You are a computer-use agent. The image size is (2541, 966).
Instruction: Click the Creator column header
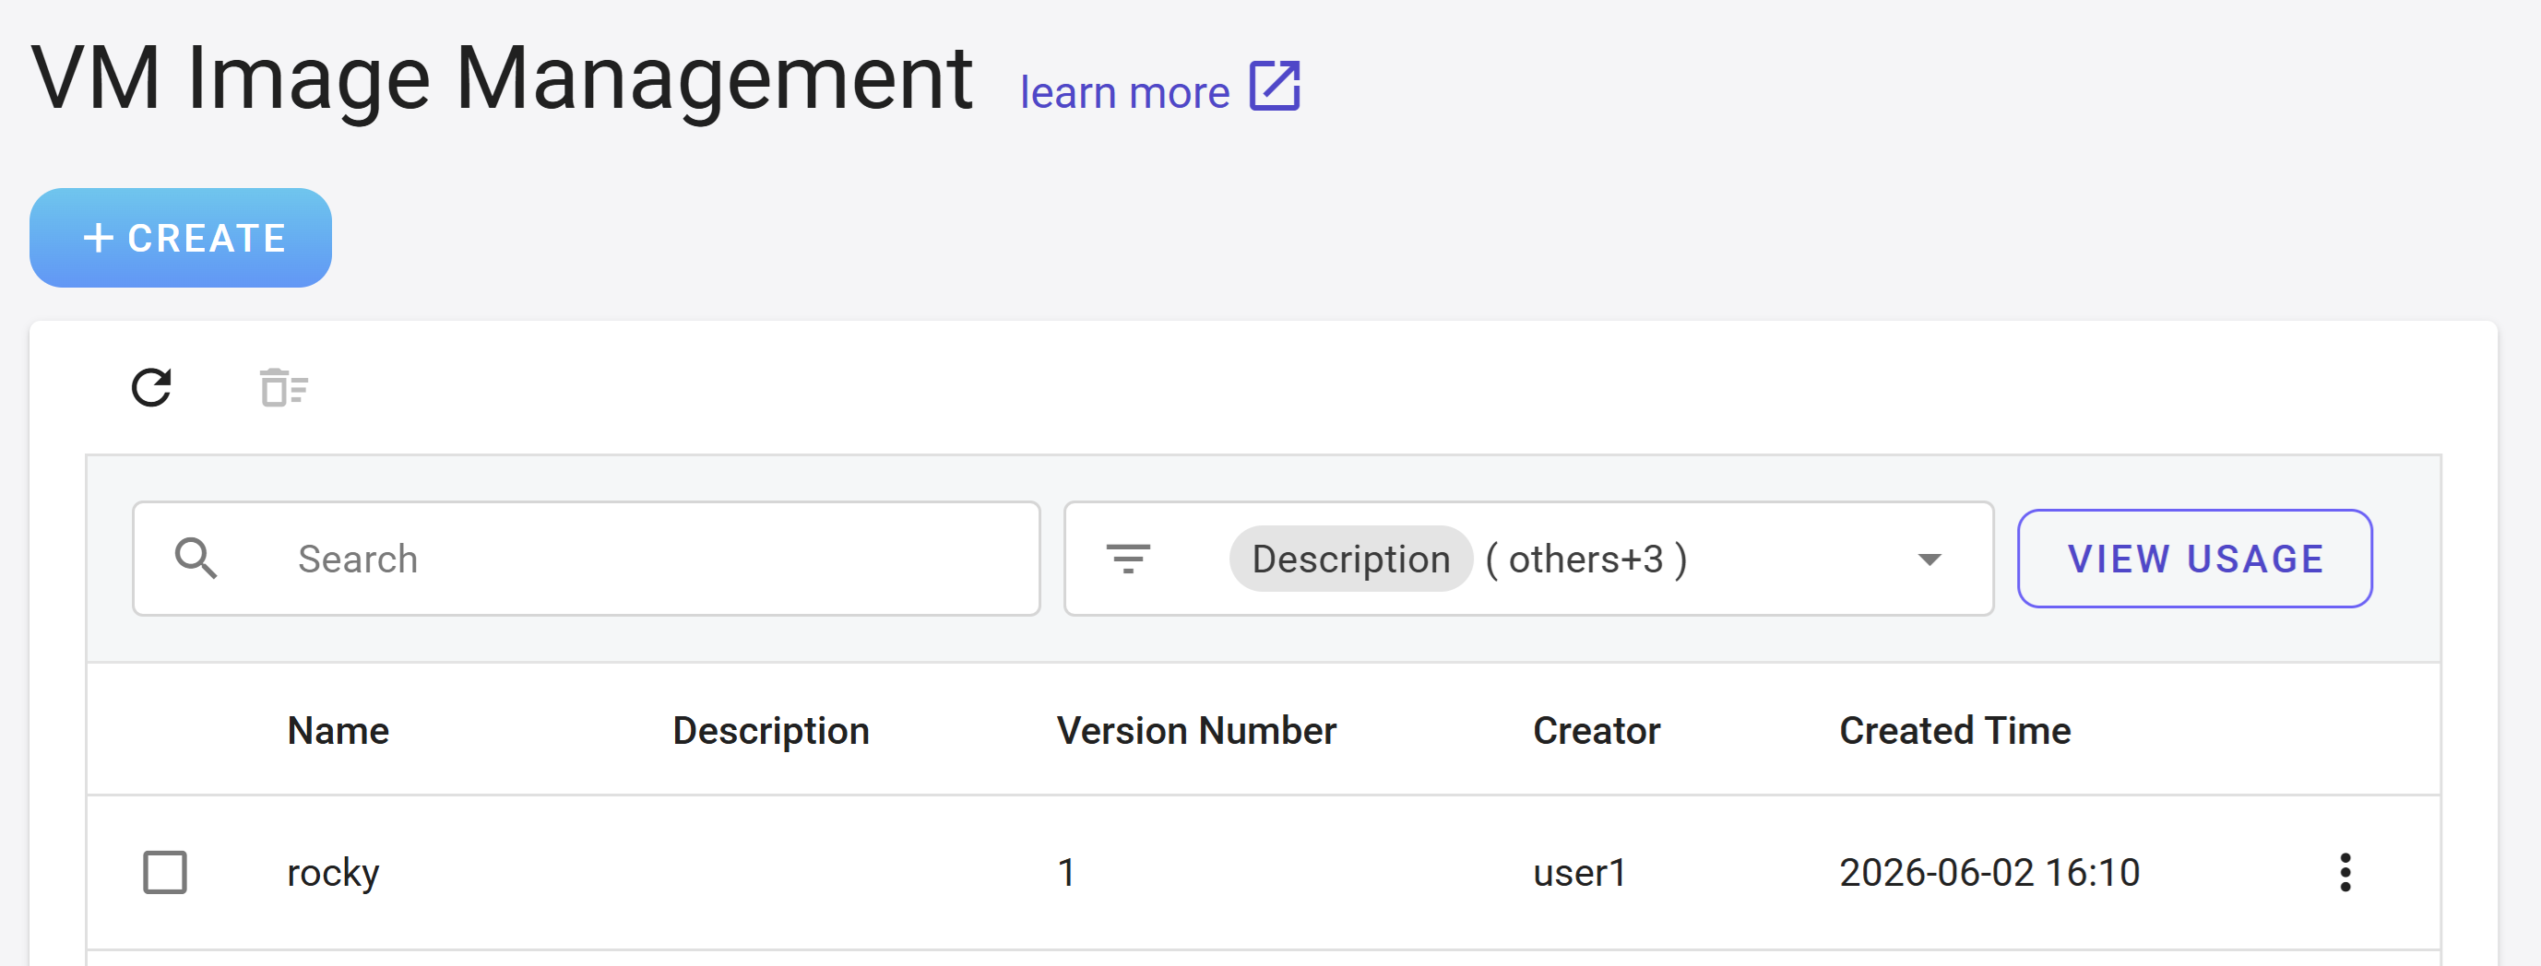[x=1596, y=731]
